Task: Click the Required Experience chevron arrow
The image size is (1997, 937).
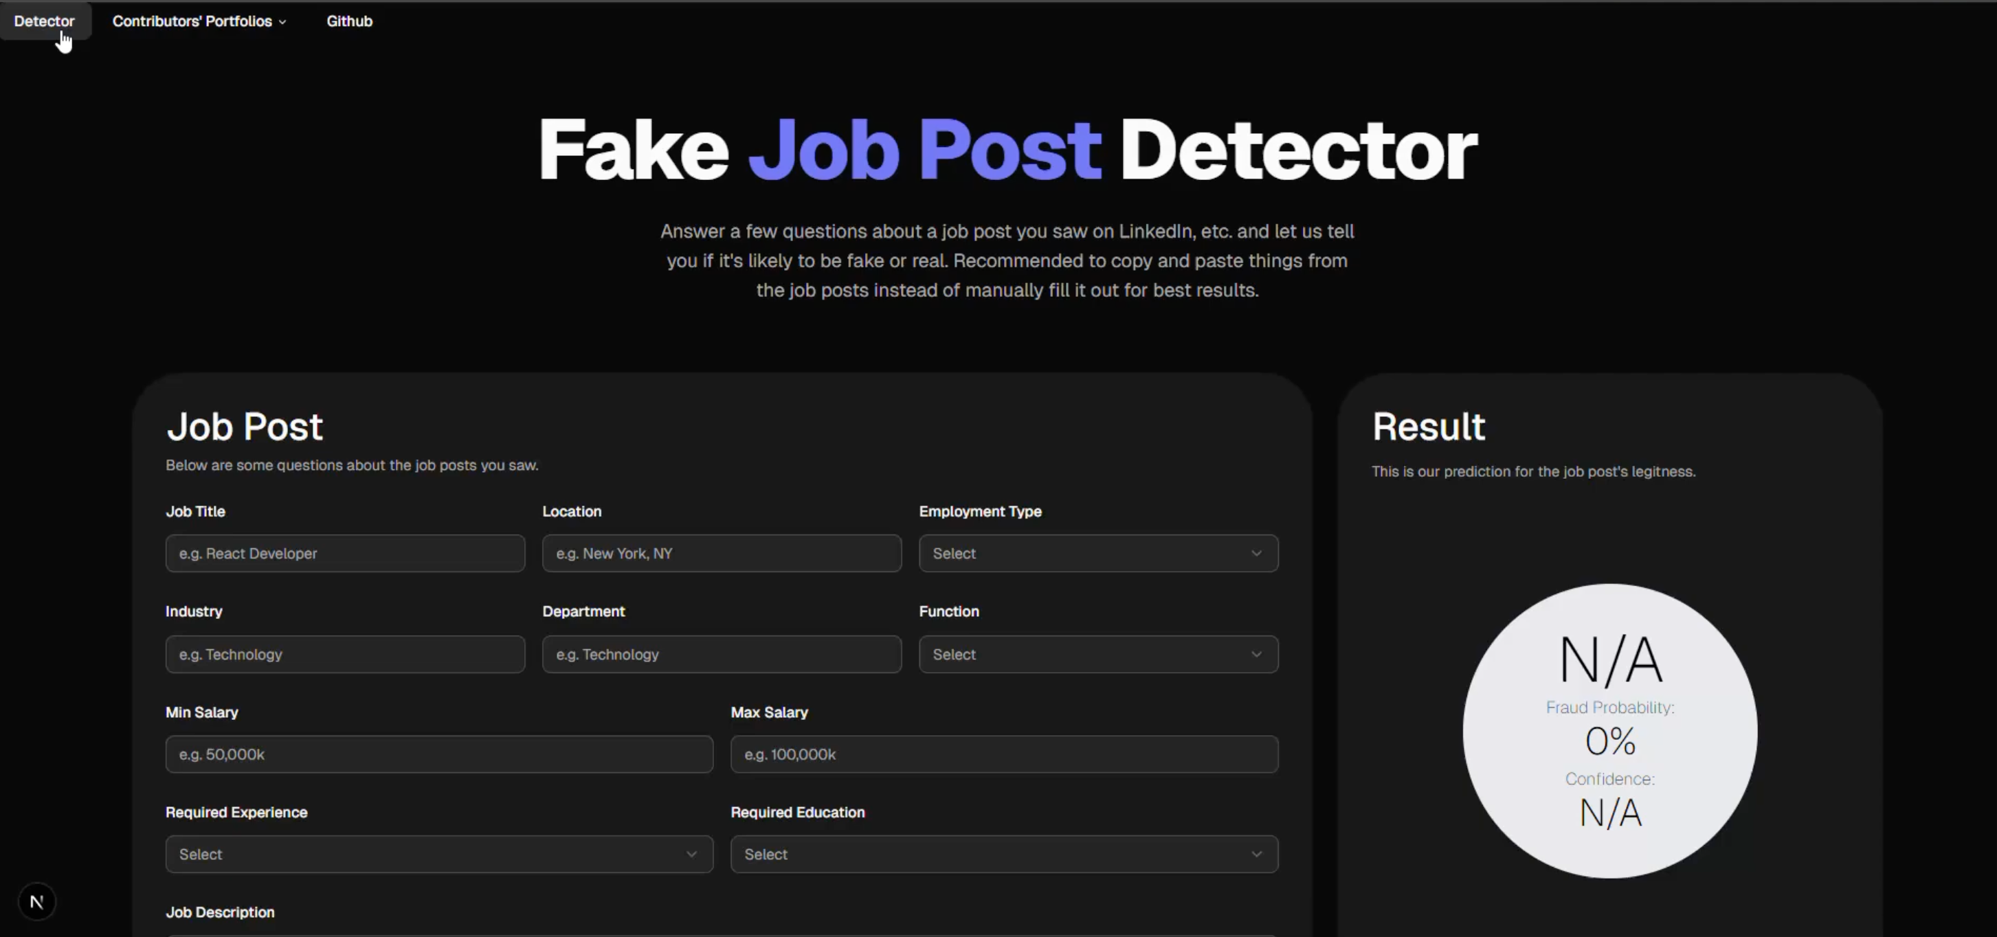Action: (x=691, y=854)
